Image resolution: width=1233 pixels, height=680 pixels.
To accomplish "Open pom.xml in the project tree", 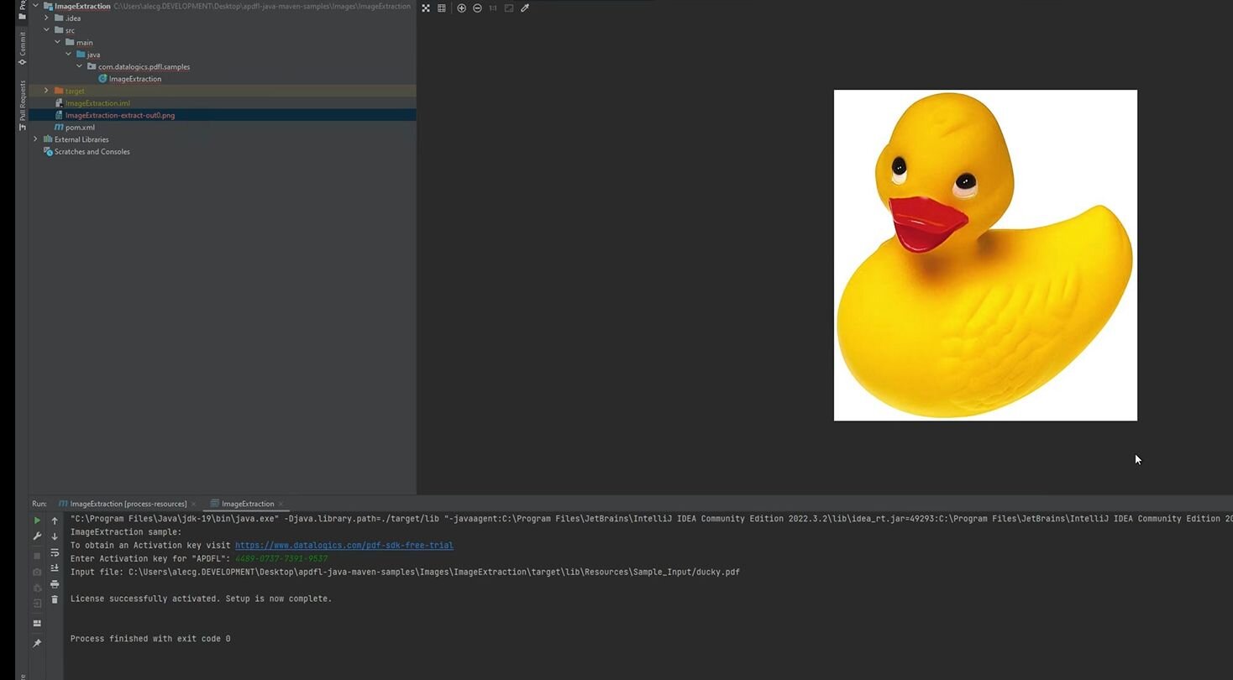I will (x=80, y=128).
